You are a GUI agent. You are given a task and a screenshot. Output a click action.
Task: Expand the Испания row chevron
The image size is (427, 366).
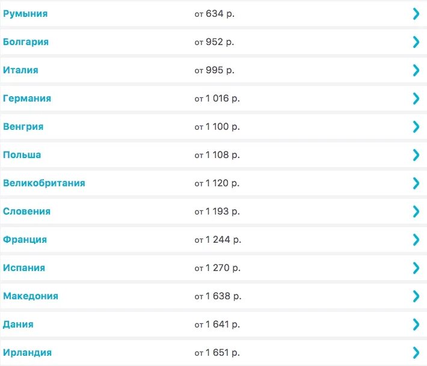416,268
